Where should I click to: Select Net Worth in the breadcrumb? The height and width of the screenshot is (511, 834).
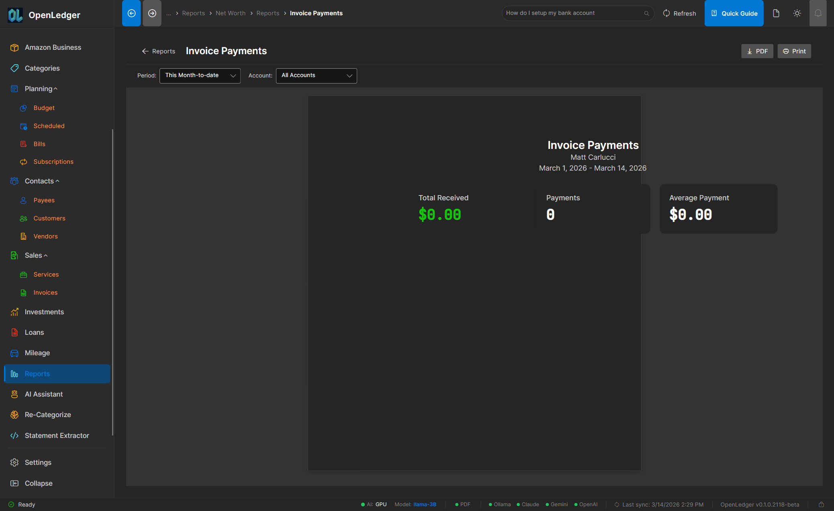point(230,13)
